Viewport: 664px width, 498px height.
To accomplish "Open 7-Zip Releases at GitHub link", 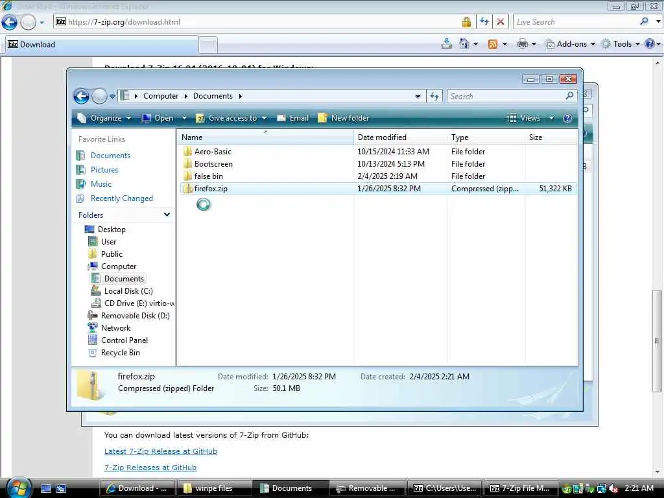I will click(x=150, y=468).
